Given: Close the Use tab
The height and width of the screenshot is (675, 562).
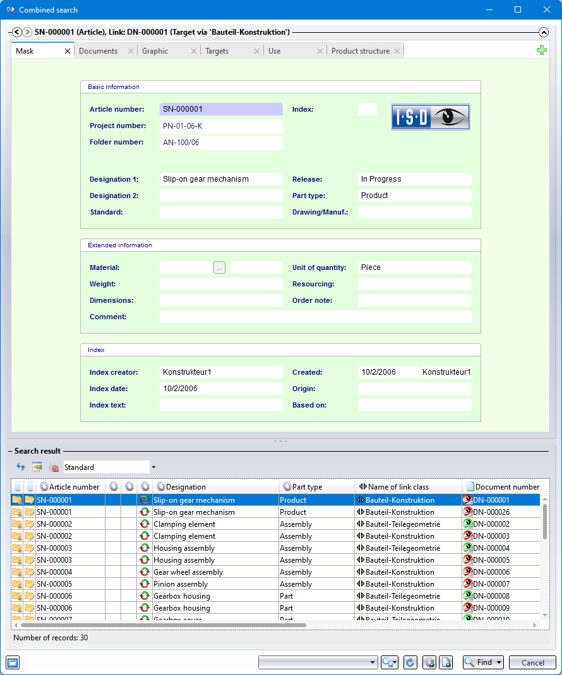Looking at the screenshot, I should pos(320,51).
